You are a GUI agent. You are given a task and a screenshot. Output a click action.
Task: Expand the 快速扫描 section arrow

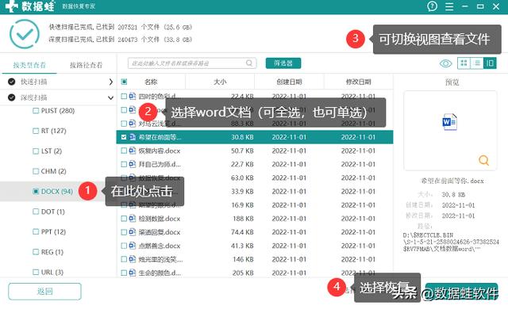[x=111, y=82]
